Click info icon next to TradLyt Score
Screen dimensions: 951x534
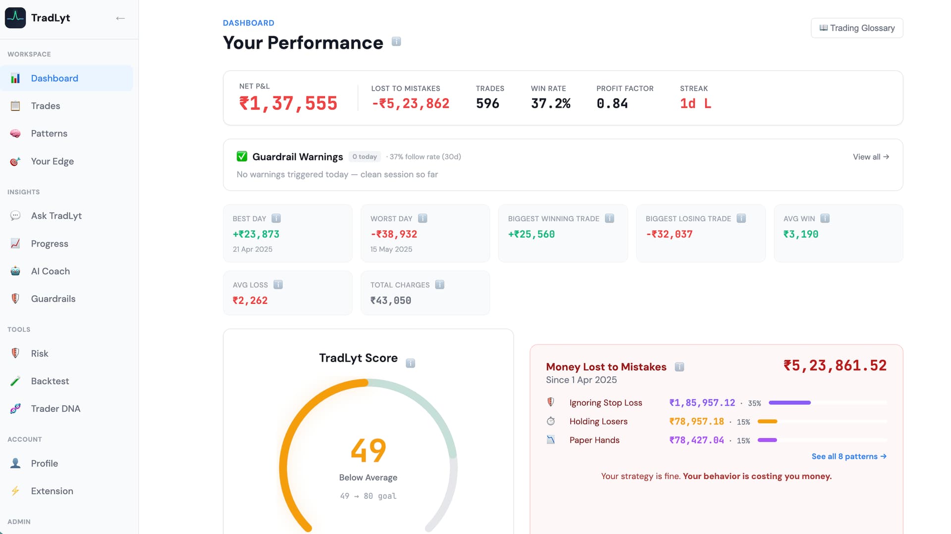[410, 363]
